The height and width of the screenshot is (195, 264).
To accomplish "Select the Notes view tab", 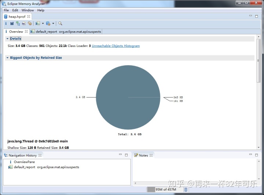I will (x=143, y=155).
